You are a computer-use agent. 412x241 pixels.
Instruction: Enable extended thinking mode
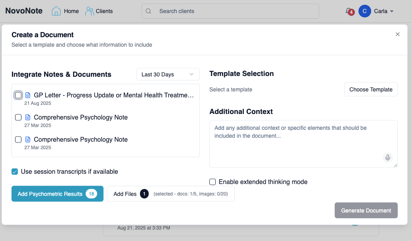click(x=213, y=182)
